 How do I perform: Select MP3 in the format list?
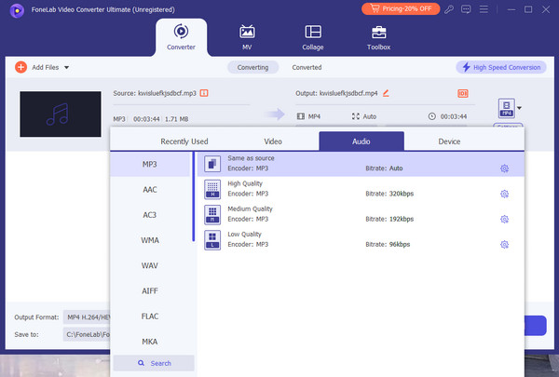[150, 164]
